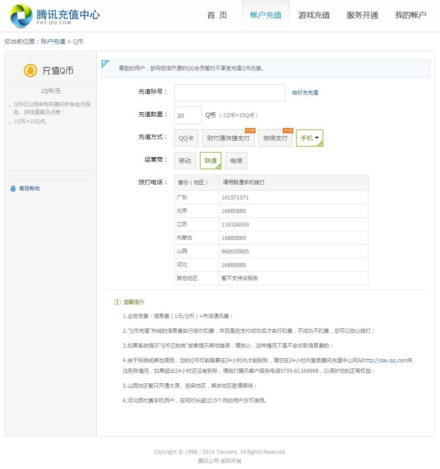Click inside the 充值账号 account field

click(229, 92)
